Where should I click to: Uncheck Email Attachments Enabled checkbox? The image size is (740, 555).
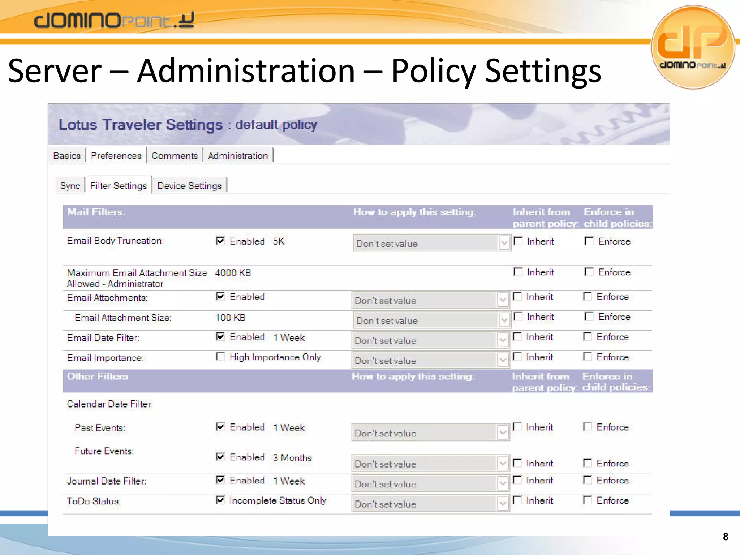pos(220,296)
